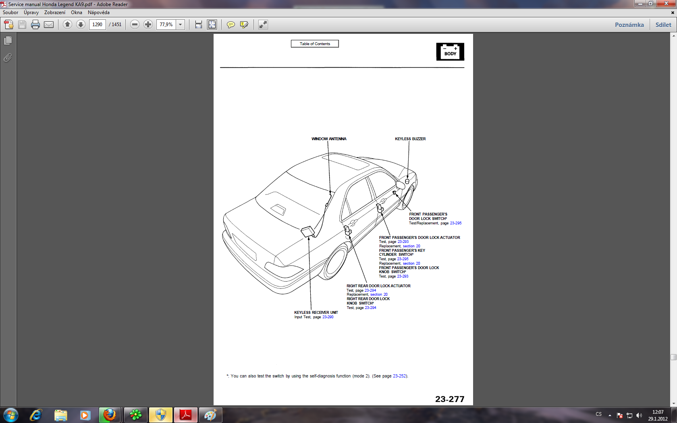Click the Create PDF online icon
The width and height of the screenshot is (677, 423).
point(9,25)
